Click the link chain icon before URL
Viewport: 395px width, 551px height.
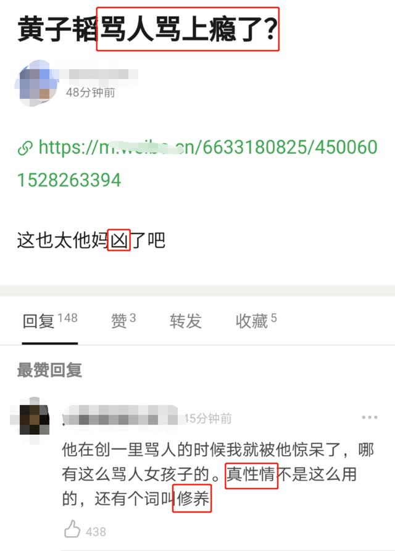point(25,148)
